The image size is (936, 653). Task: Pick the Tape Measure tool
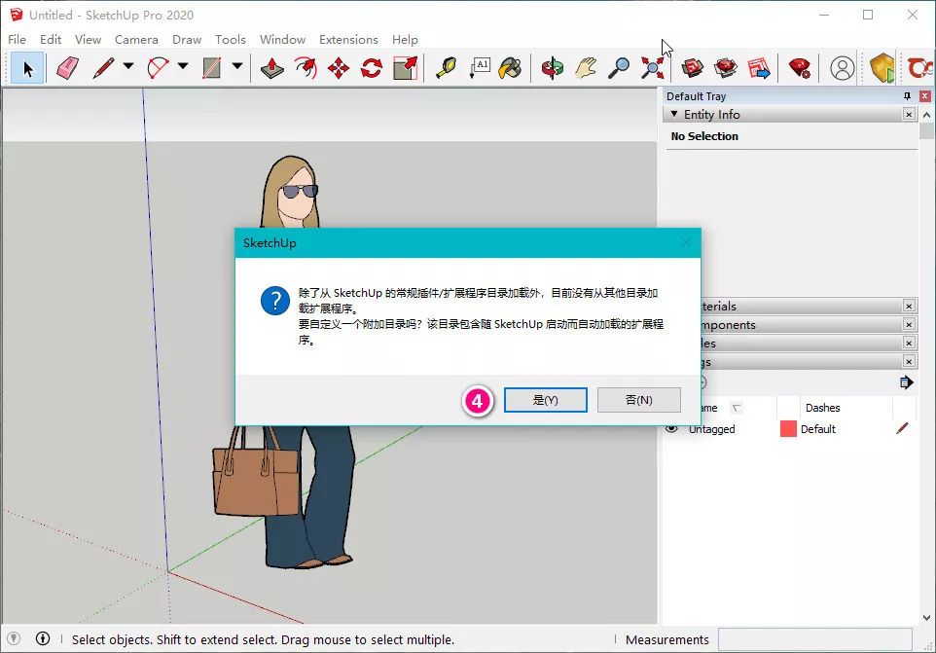pos(446,68)
